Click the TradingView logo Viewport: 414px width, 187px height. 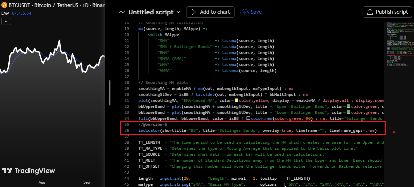tap(29, 171)
